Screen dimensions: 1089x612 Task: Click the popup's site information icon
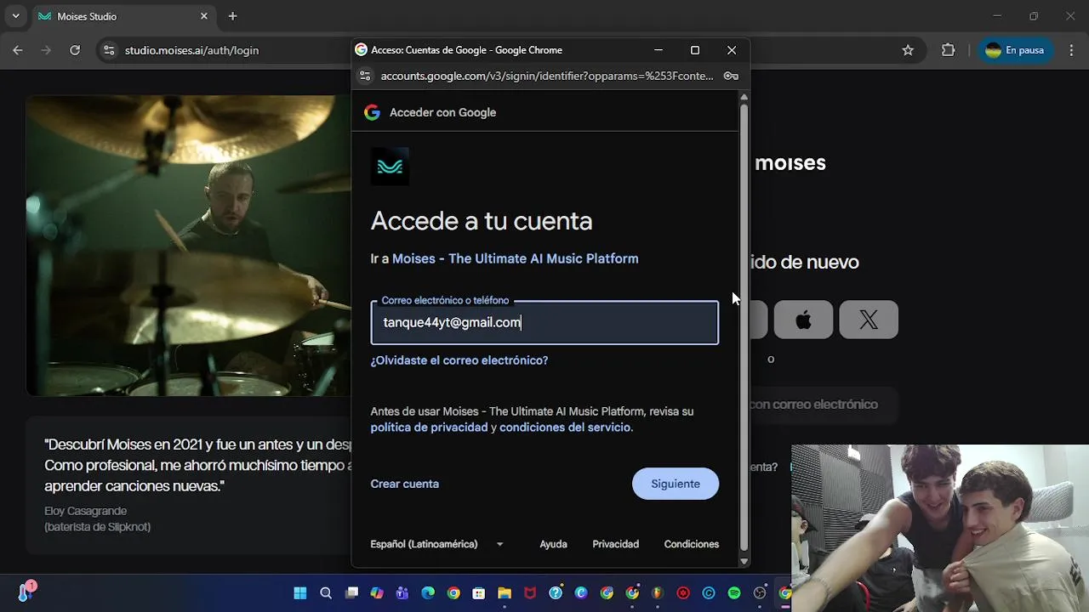tap(365, 76)
